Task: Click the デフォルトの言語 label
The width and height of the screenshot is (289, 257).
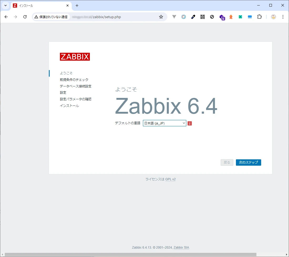Action: (x=127, y=123)
